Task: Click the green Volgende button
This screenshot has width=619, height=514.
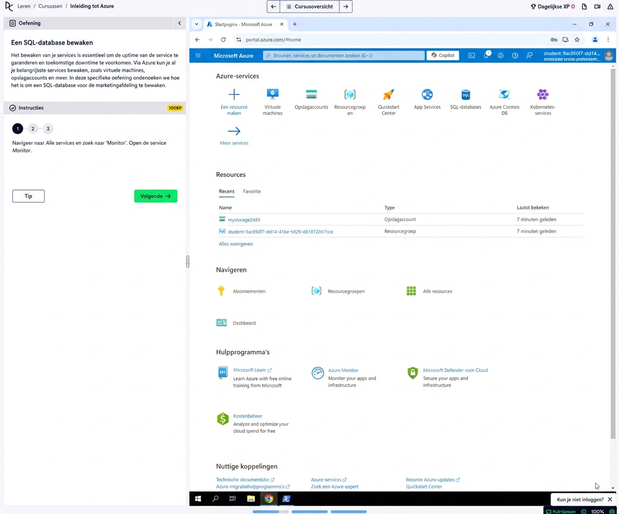Action: [155, 196]
